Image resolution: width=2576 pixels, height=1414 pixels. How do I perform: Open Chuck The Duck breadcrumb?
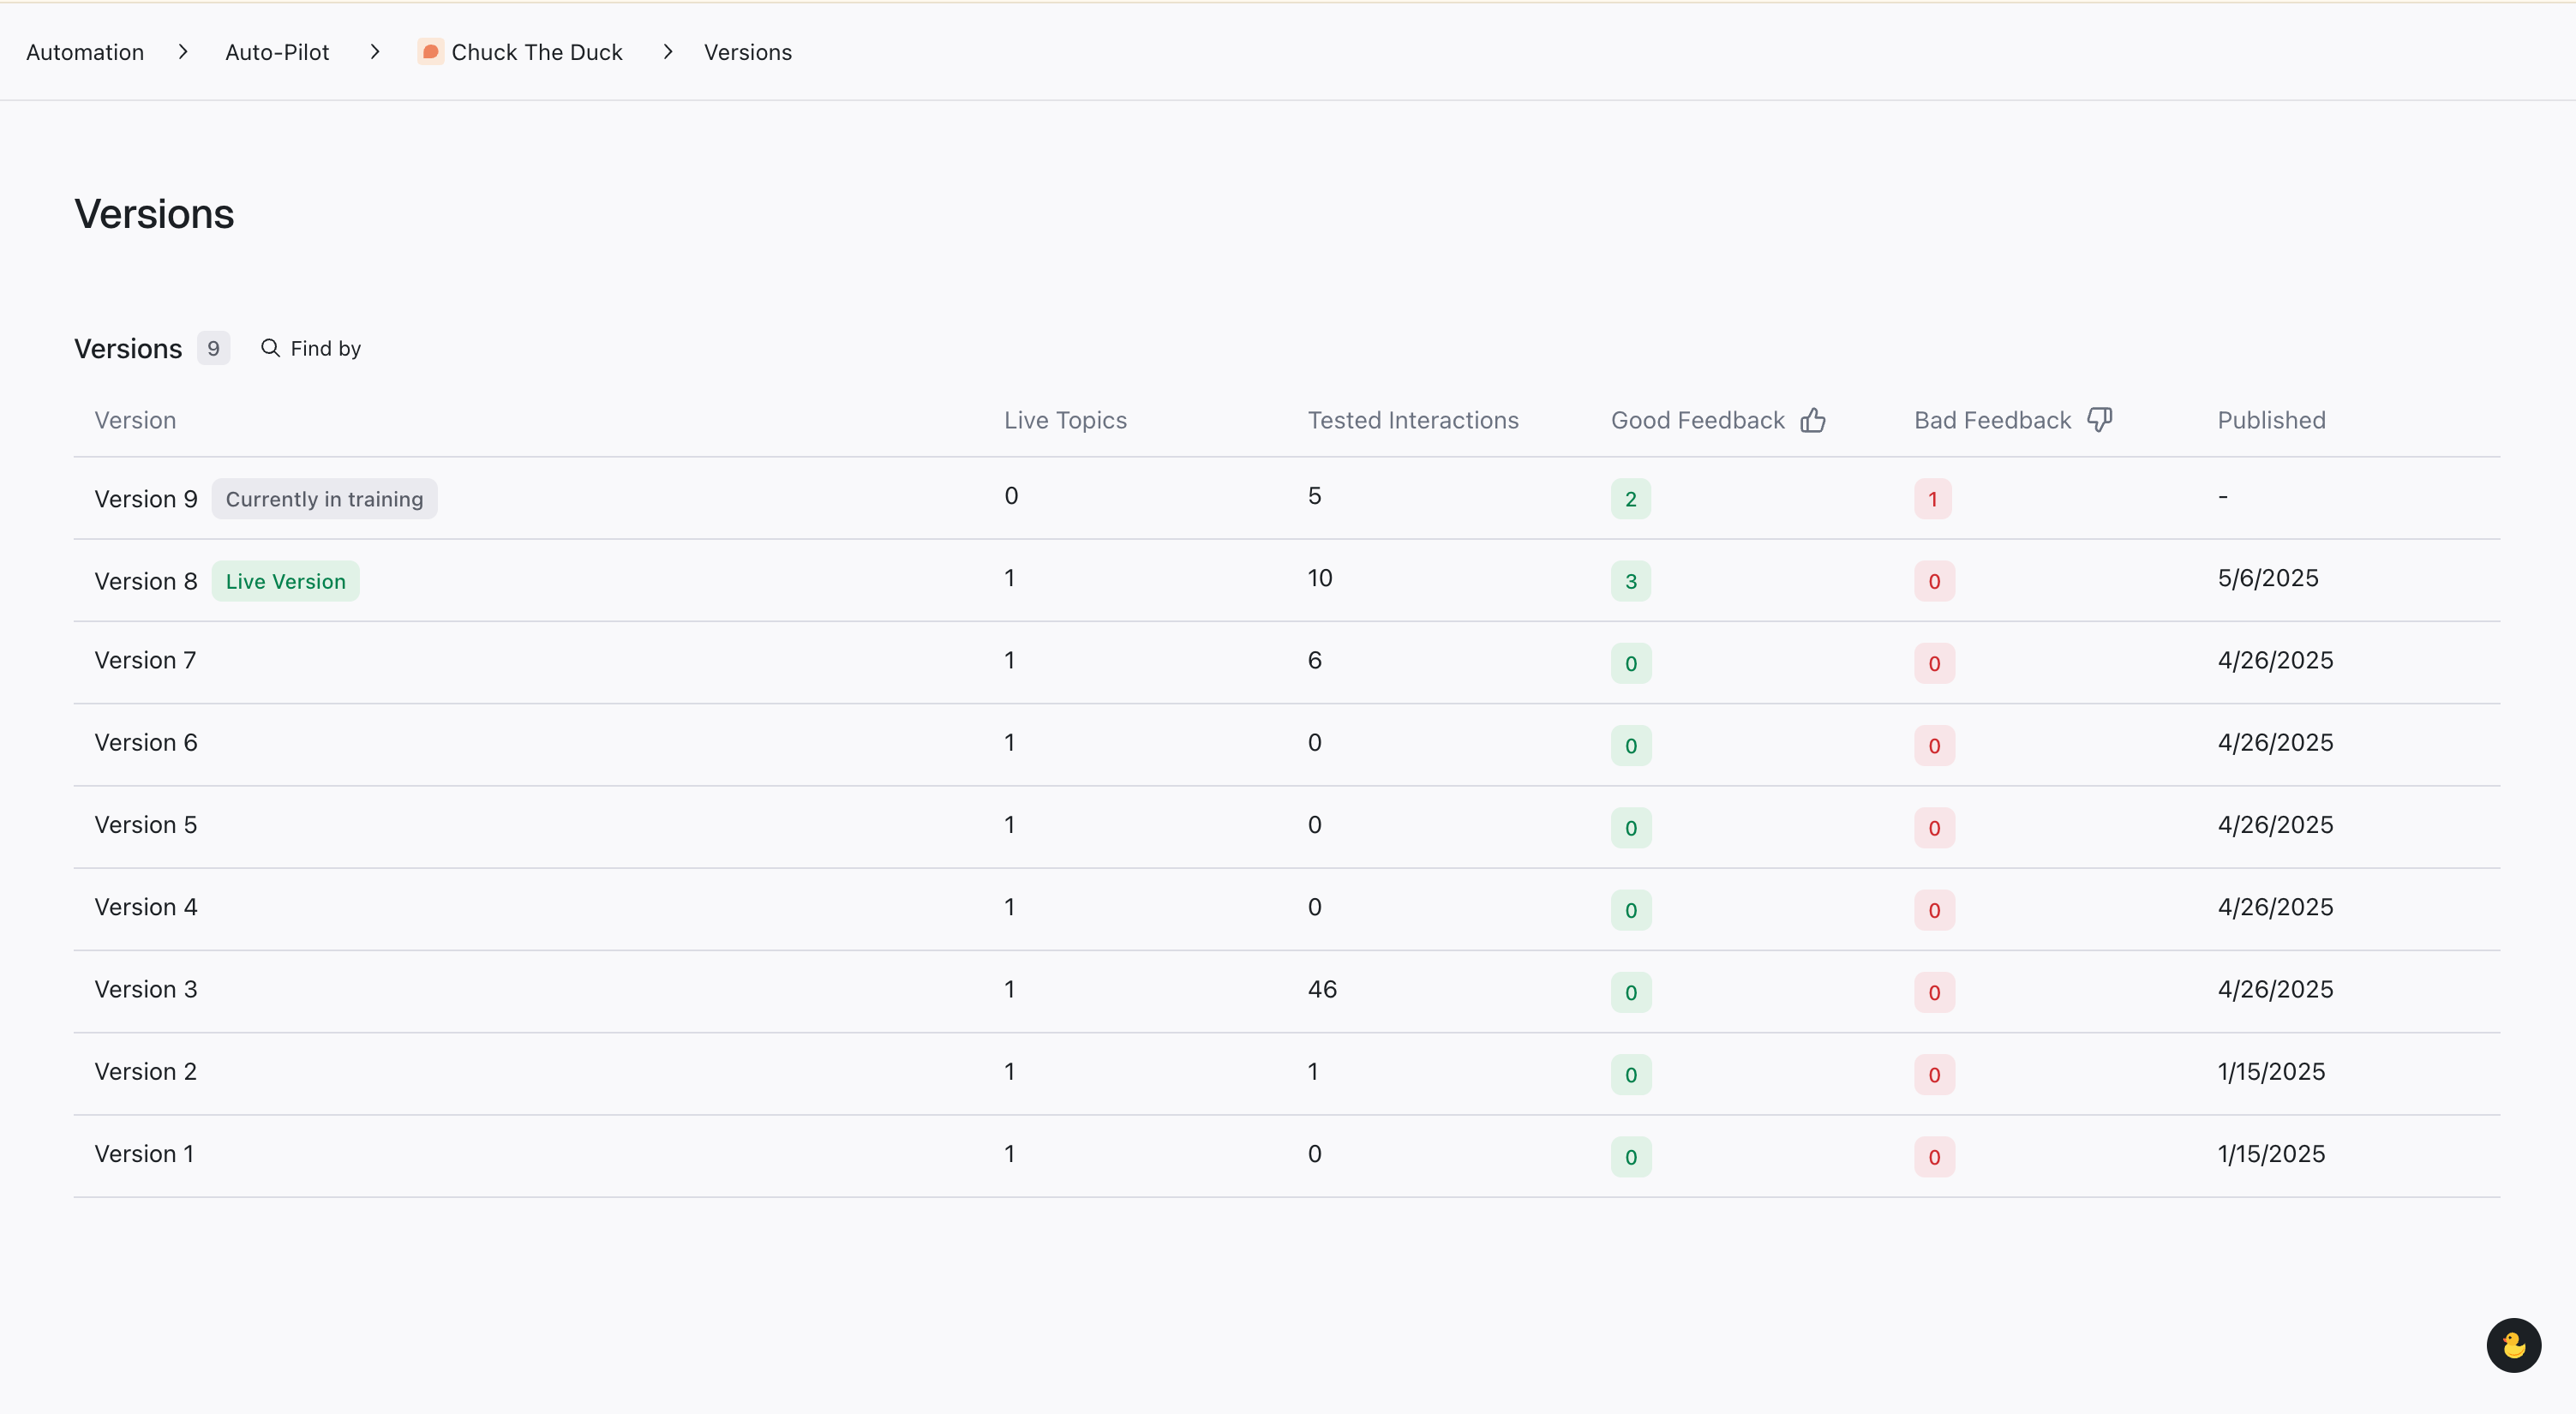coord(520,52)
